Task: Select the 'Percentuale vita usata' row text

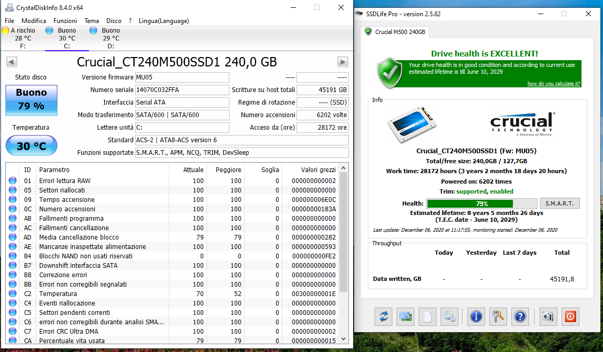Action: (72, 340)
